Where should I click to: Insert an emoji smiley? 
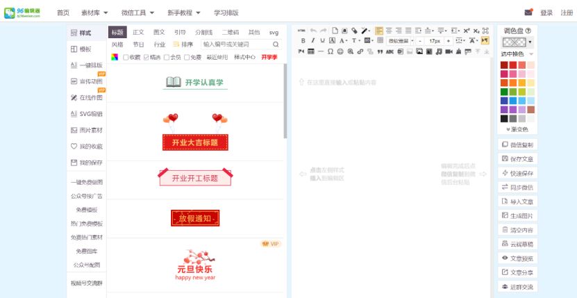pyautogui.click(x=340, y=51)
